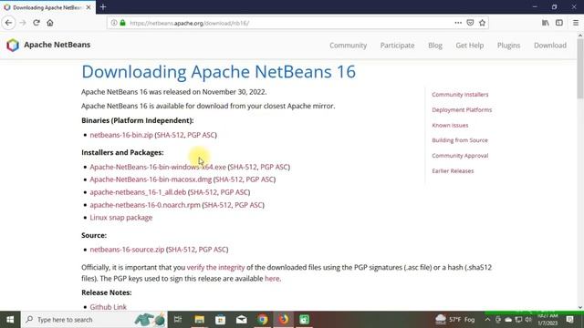Go back using the browser back arrow

point(8,23)
